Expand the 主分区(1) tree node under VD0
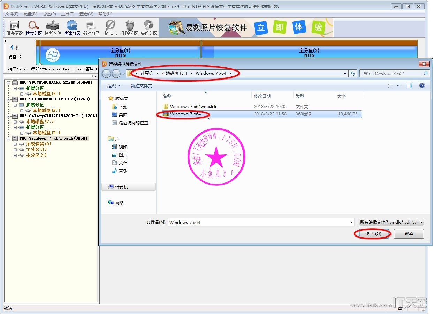 coord(15,150)
